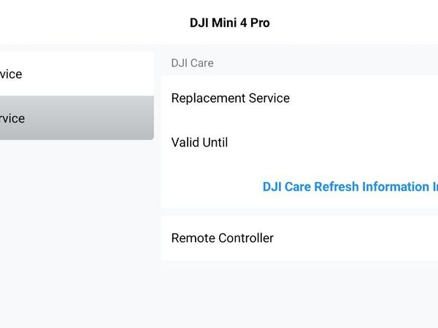This screenshot has width=438, height=328.
Task: Tap the Valid Until label
Action: tap(199, 142)
